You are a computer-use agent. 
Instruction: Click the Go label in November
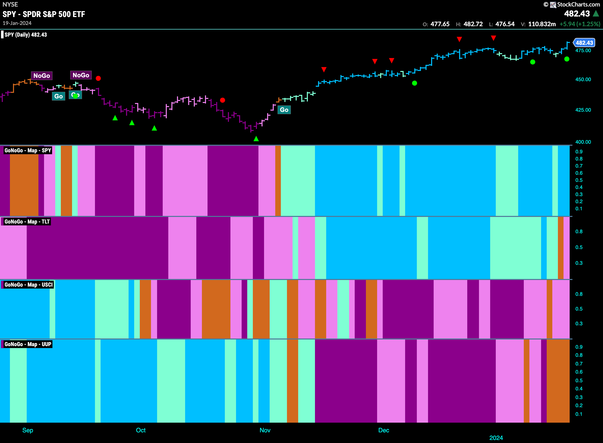[284, 110]
